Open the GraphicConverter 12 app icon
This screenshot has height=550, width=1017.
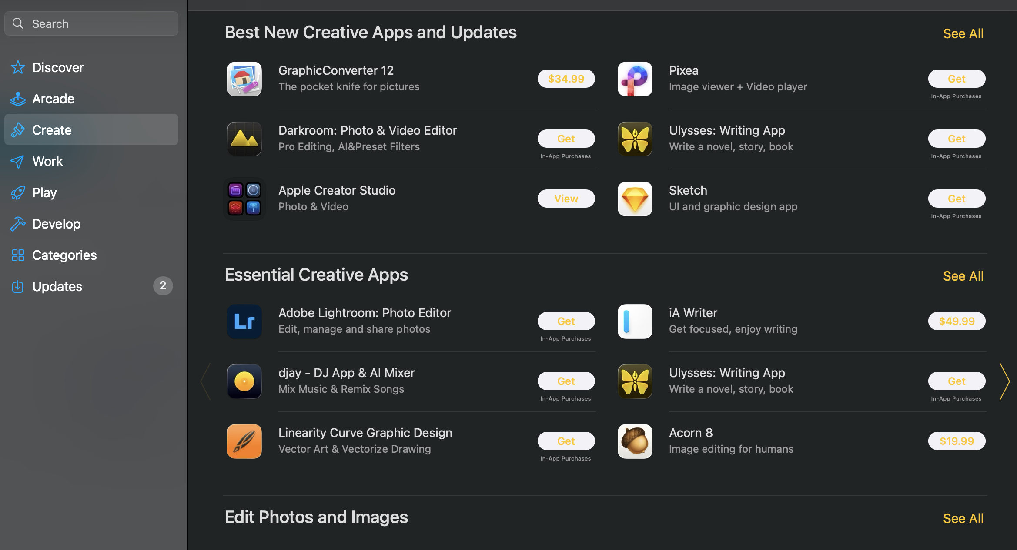244,79
